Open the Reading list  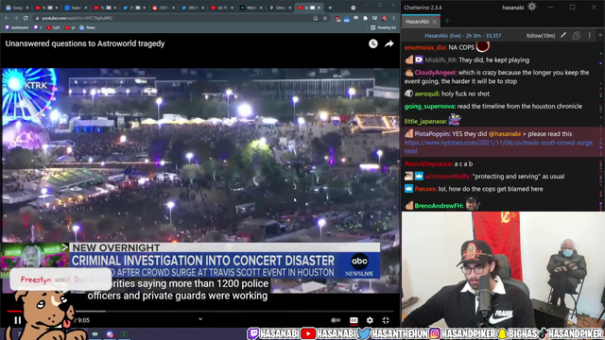click(383, 27)
